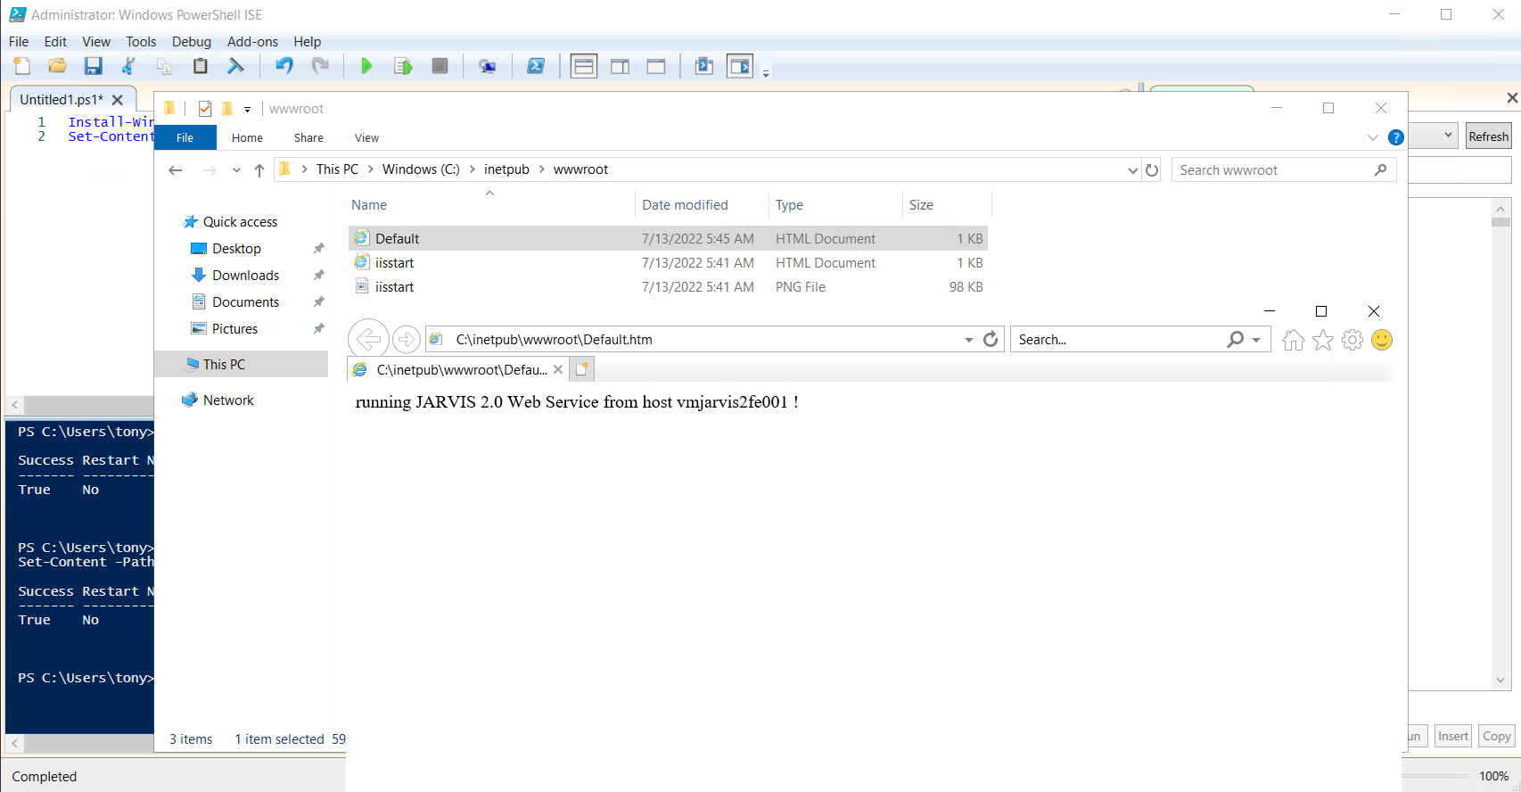Open ISE toolbar overflow options arrow
Image resolution: width=1521 pixels, height=792 pixels.
(766, 73)
